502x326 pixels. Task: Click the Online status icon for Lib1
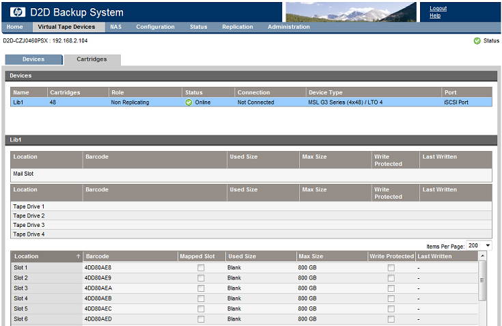pos(189,102)
